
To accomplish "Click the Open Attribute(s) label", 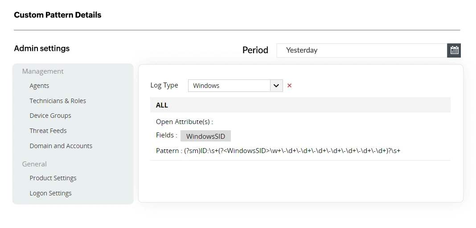I will (x=185, y=122).
